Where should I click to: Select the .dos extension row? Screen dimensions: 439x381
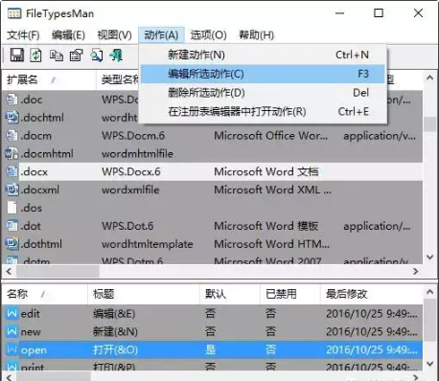pyautogui.click(x=213, y=208)
